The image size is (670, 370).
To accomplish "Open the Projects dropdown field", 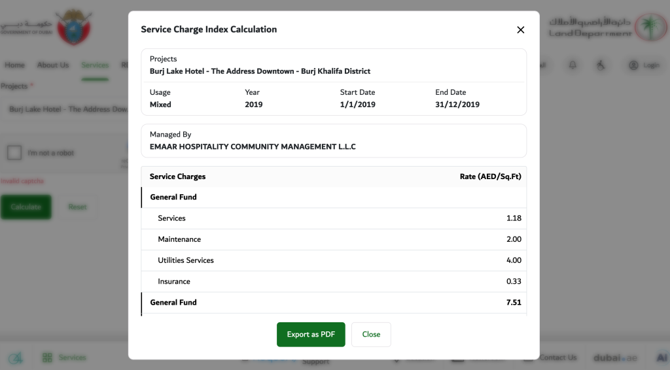I will (64, 109).
